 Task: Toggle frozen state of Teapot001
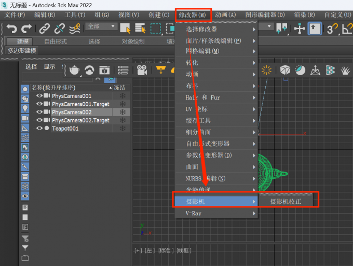(x=123, y=129)
